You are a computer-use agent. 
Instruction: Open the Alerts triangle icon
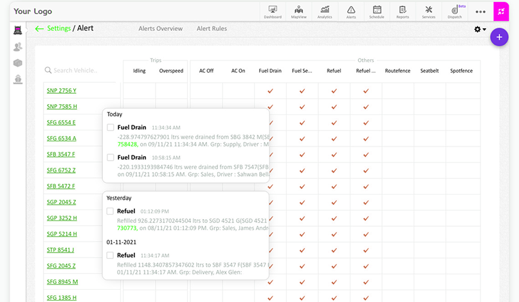351,11
